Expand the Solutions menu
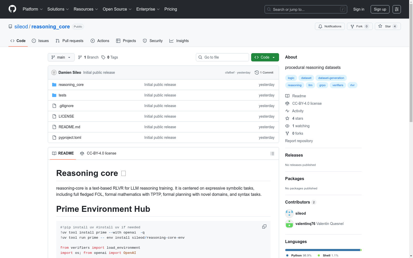 coord(58,9)
